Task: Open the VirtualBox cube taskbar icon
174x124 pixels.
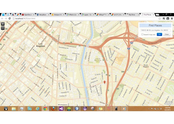Action: pyautogui.click(x=77, y=109)
